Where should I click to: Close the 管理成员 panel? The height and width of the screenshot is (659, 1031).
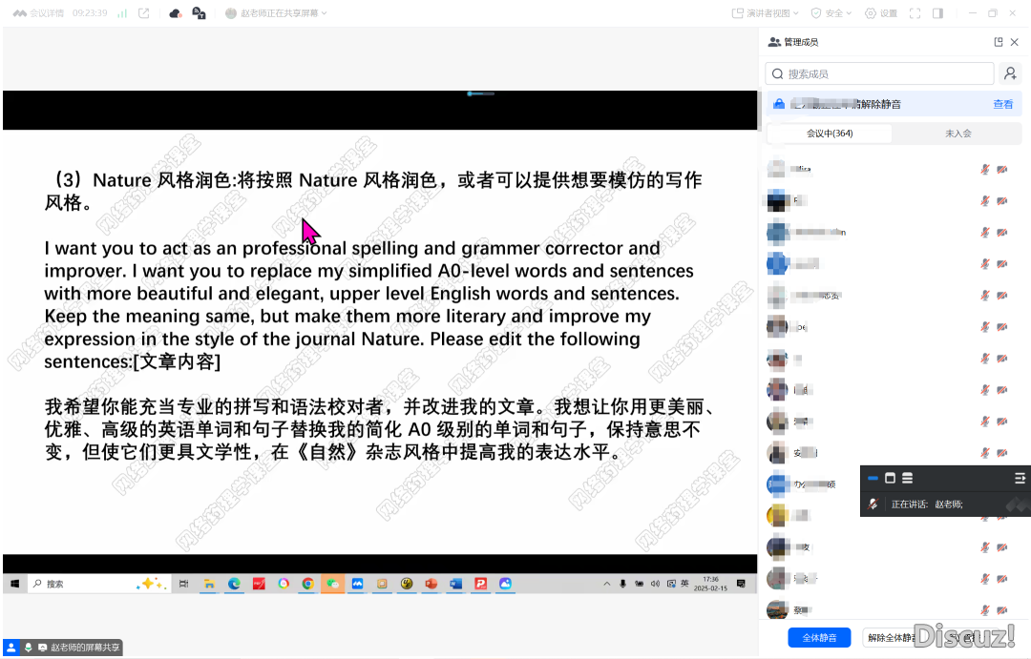click(x=1015, y=42)
